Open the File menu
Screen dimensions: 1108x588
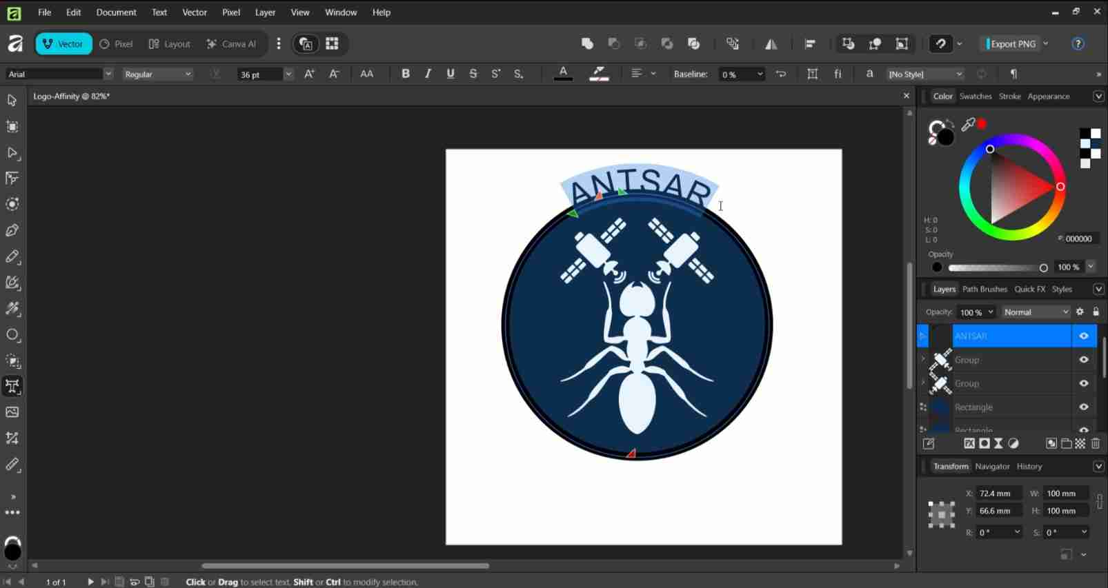click(x=44, y=12)
